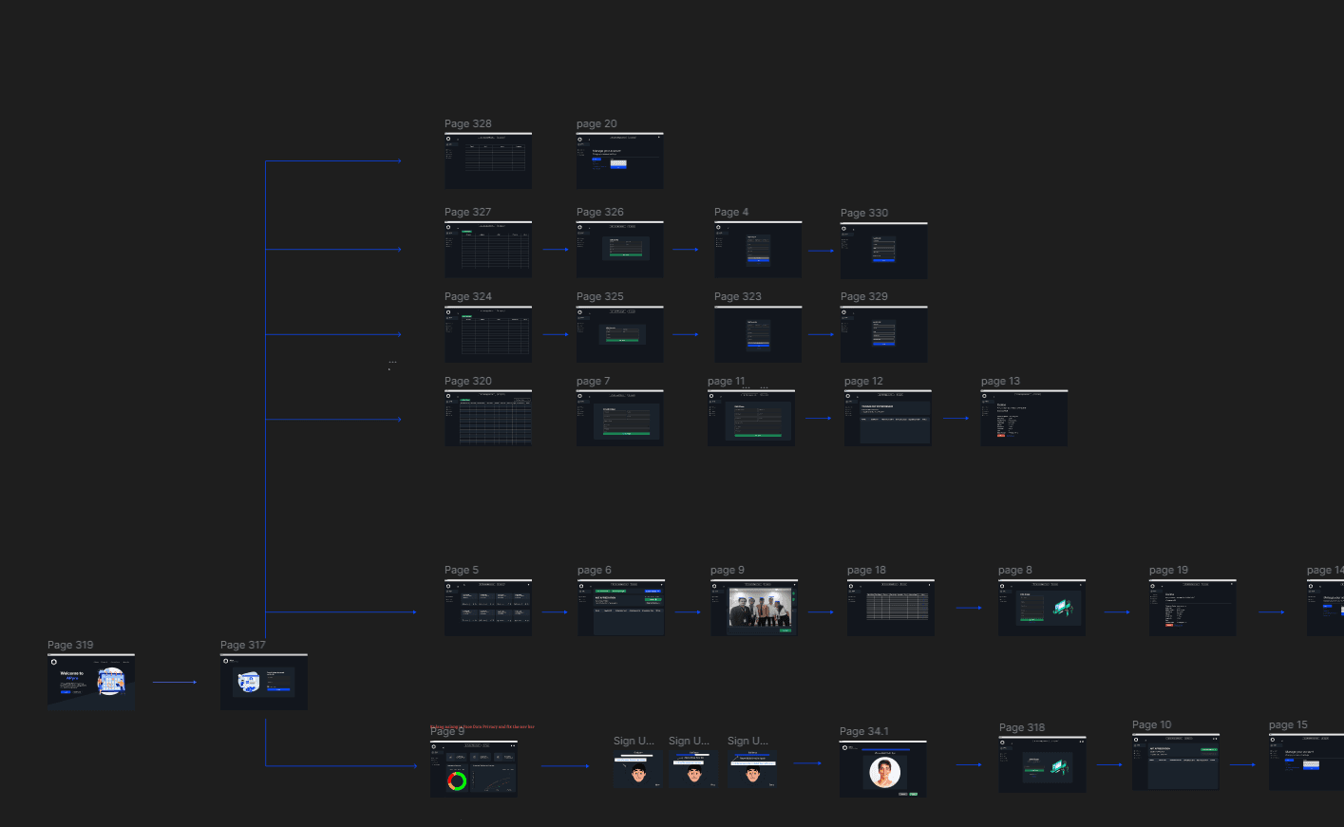Select the page 18 table frame
Screen dimensions: 1344x827
pyautogui.click(x=891, y=609)
